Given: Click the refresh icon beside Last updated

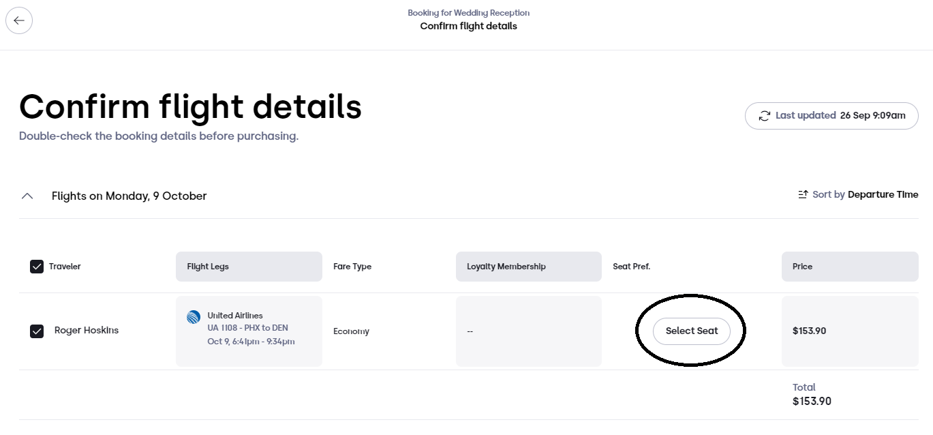Looking at the screenshot, I should click(765, 116).
